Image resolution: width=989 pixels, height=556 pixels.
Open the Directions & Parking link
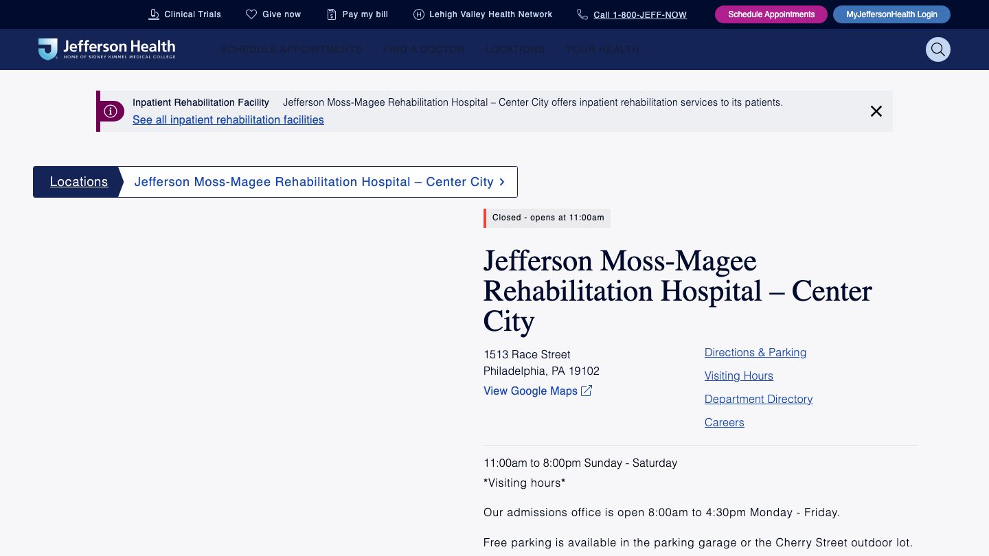755,352
